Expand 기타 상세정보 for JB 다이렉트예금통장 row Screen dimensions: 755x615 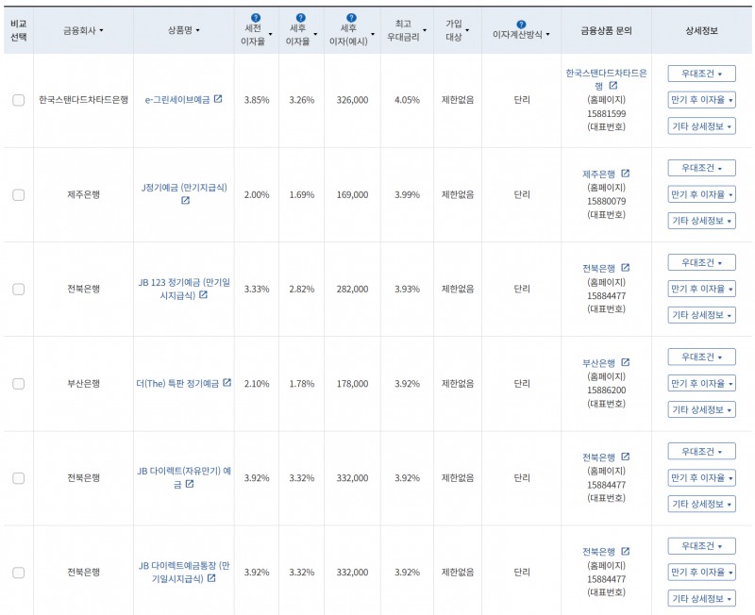[x=701, y=599]
